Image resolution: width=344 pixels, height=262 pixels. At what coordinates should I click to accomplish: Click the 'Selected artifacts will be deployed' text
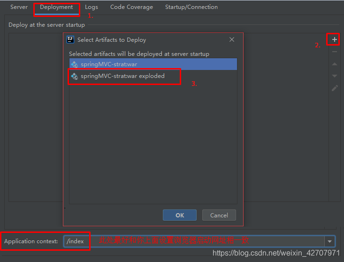tap(139, 54)
